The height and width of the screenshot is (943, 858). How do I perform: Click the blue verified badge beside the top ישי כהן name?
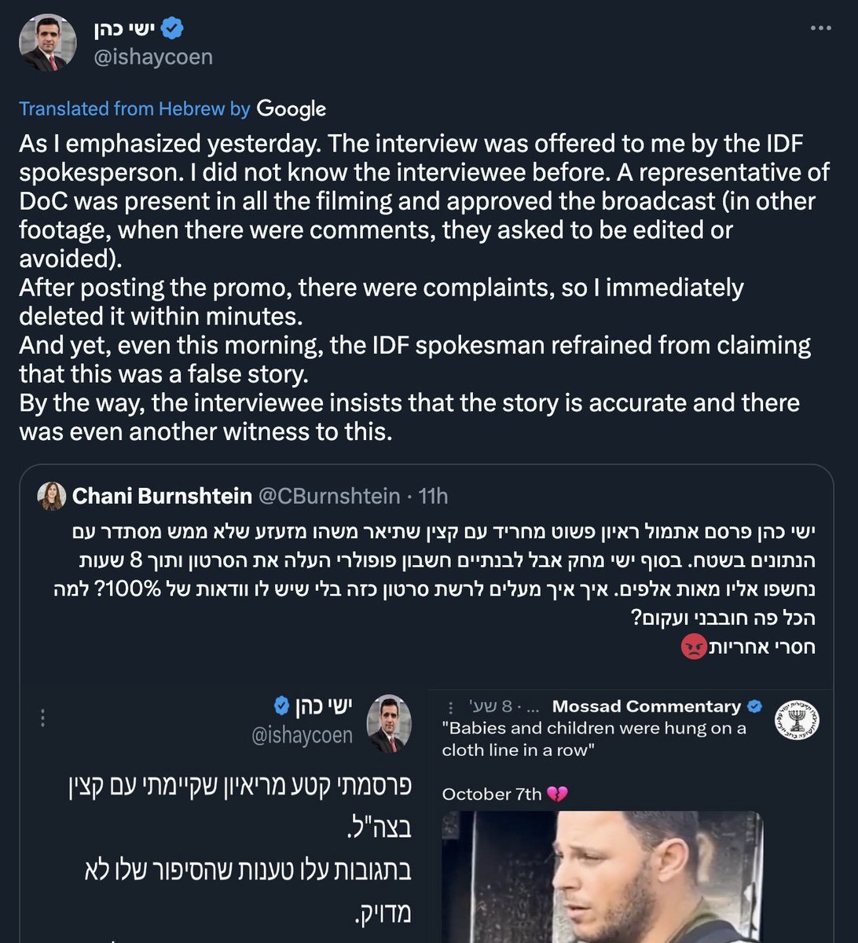pos(172,29)
